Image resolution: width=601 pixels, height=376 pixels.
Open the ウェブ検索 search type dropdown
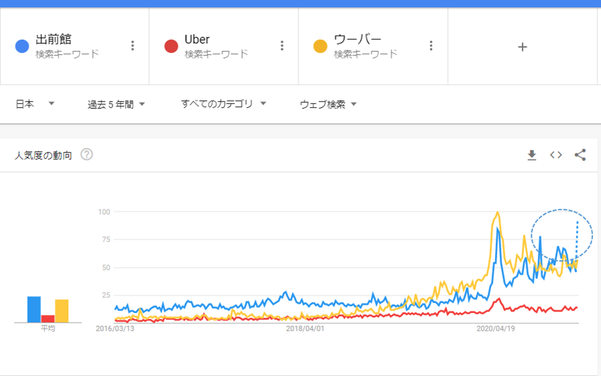pyautogui.click(x=328, y=104)
